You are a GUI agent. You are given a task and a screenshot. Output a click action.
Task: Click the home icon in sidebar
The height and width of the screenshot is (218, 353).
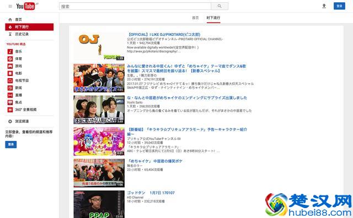tap(10, 20)
